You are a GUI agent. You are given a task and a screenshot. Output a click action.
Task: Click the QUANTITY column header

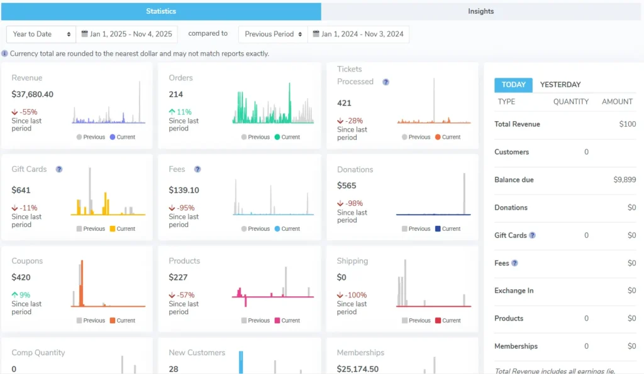(571, 102)
